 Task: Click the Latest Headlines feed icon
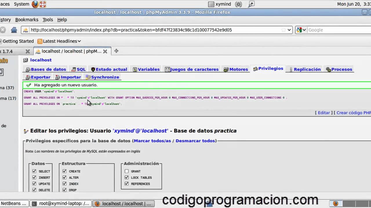click(x=40, y=41)
